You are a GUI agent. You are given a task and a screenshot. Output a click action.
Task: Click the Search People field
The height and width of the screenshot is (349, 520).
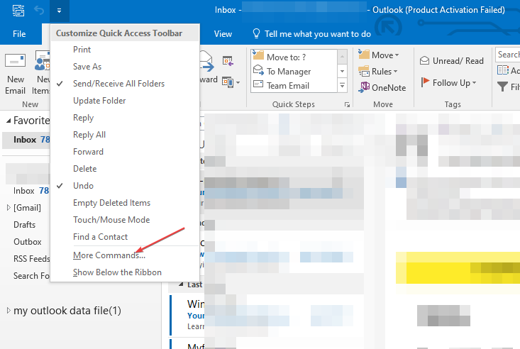pos(508,55)
